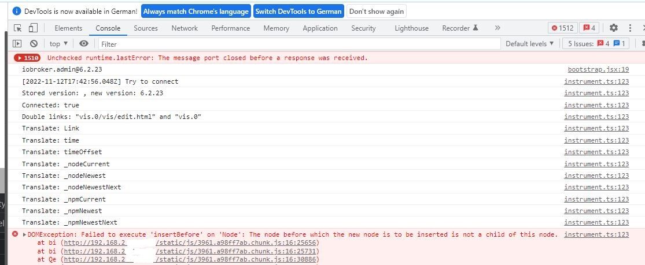Click Switch DevTools to German button

tap(298, 11)
